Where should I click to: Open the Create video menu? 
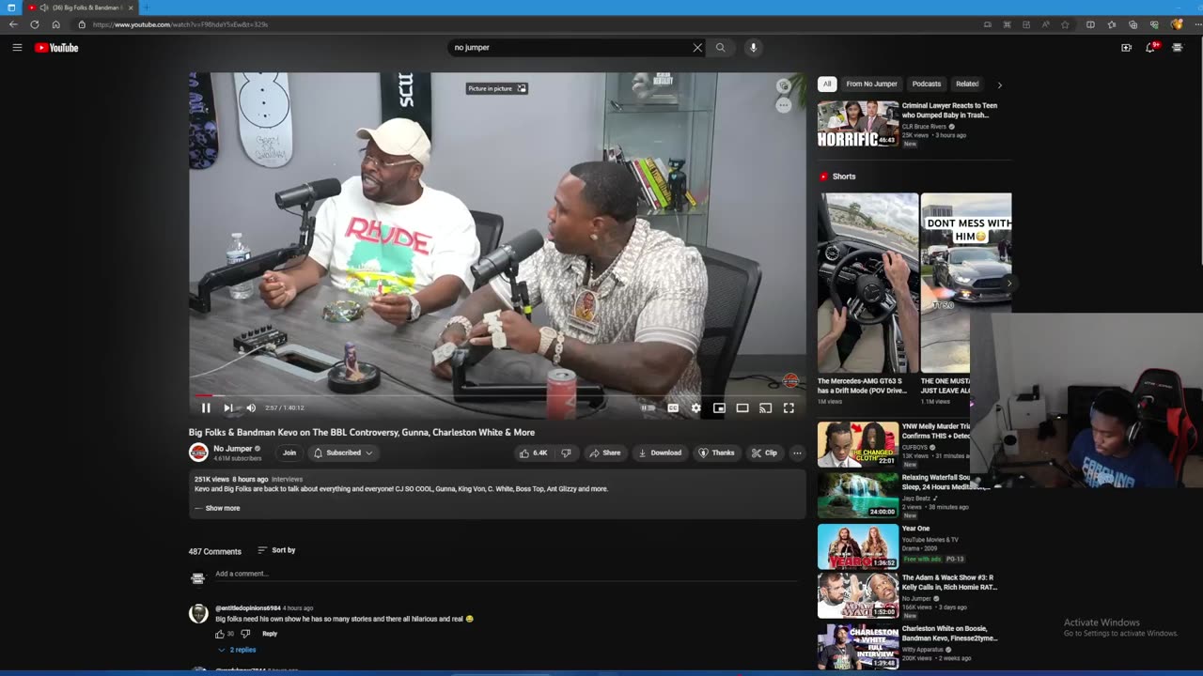click(x=1126, y=47)
